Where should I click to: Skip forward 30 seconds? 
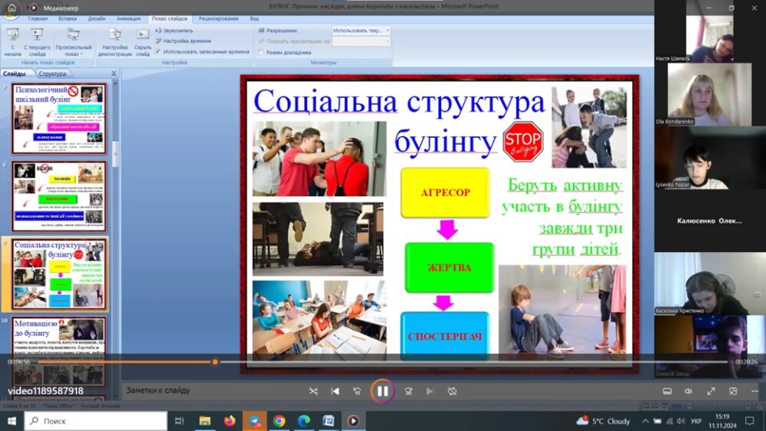[x=408, y=391]
